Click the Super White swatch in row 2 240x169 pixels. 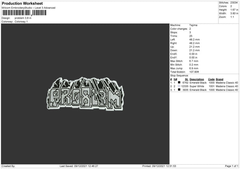point(179,86)
